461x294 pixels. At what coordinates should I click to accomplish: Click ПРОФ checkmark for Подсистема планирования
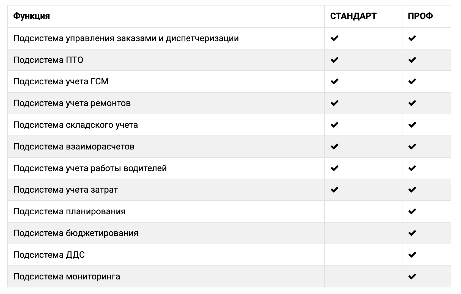click(x=412, y=211)
